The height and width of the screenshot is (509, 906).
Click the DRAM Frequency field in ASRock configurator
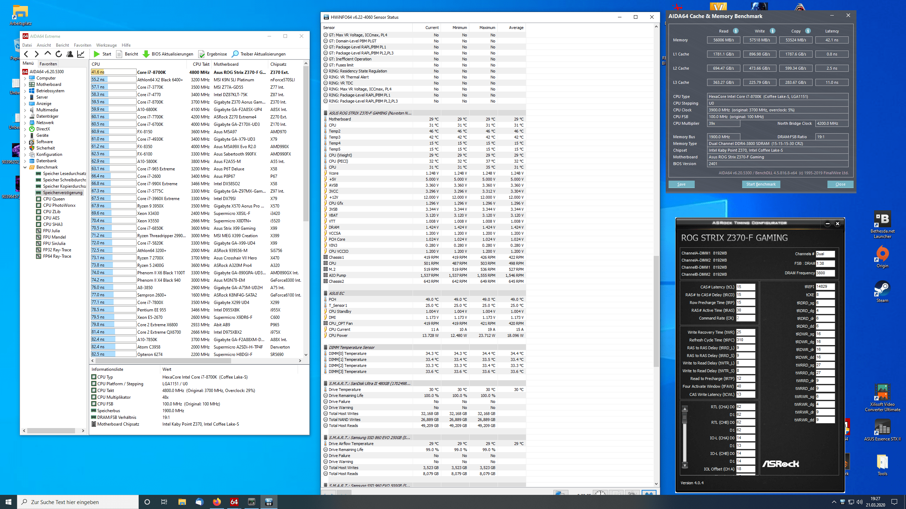coord(825,273)
